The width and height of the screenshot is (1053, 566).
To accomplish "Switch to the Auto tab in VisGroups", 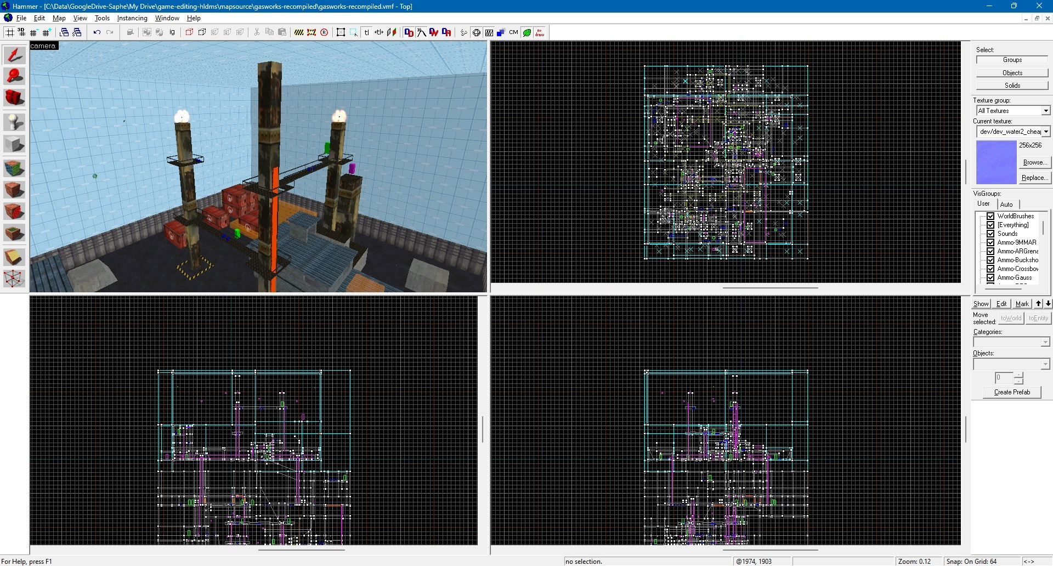I will click(1007, 203).
